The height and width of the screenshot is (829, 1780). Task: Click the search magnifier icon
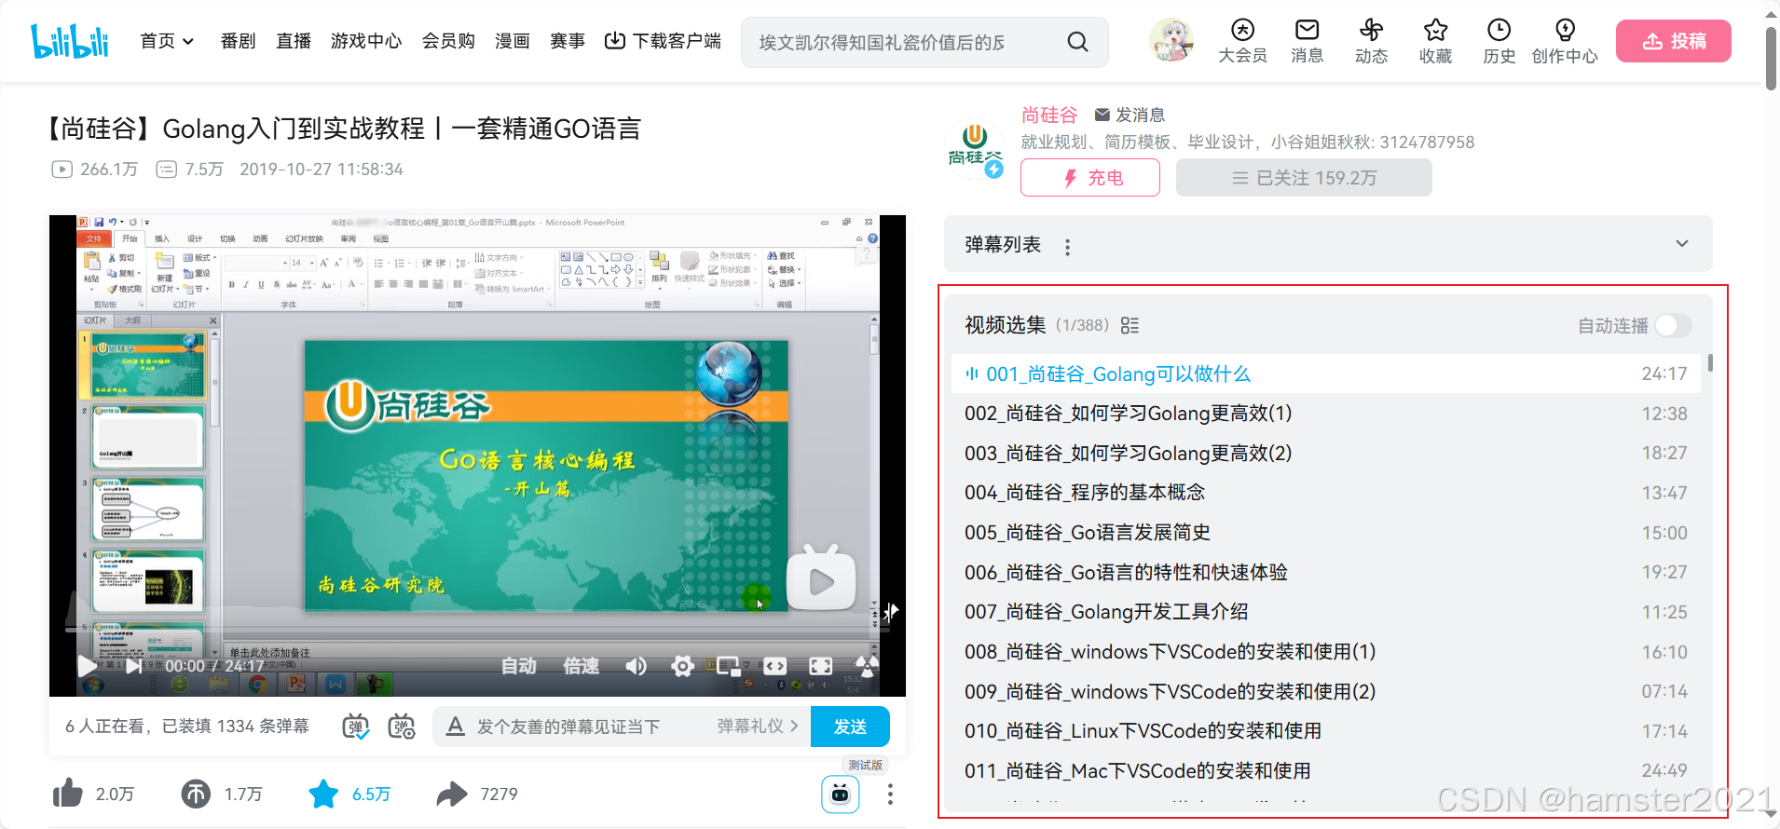[x=1077, y=42]
